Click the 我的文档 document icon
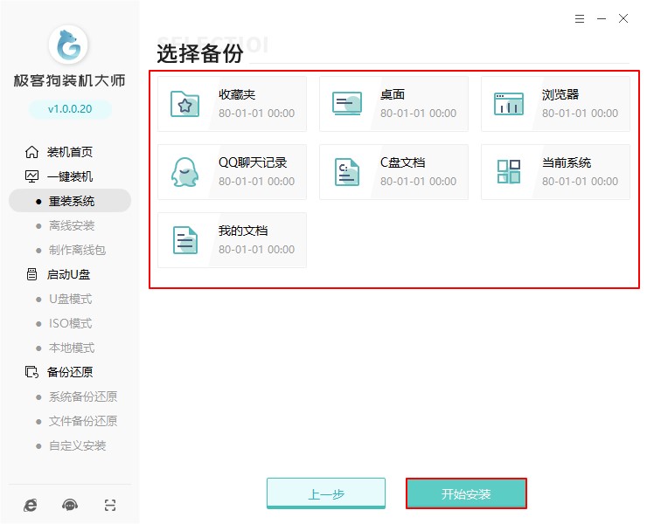This screenshot has height=524, width=647. point(184,240)
